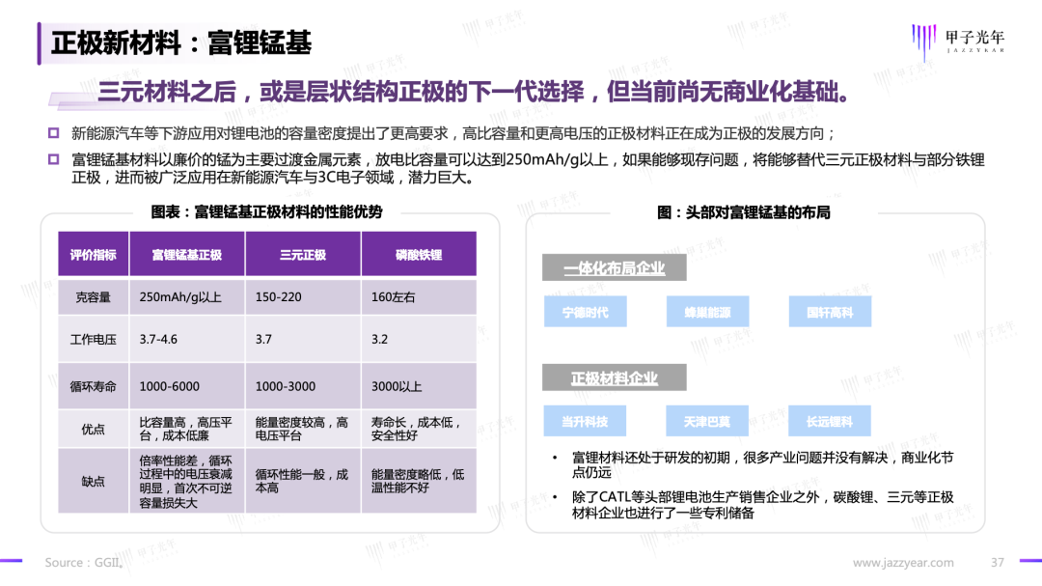Click the 天津巴莫 company box
1042x586 pixels.
click(707, 421)
